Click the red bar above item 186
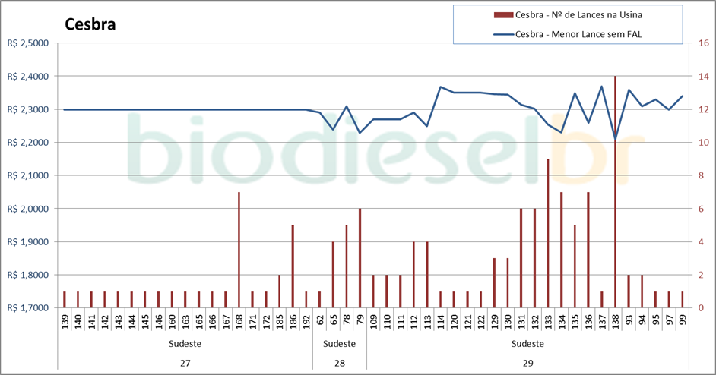716x375 pixels. pos(293,266)
